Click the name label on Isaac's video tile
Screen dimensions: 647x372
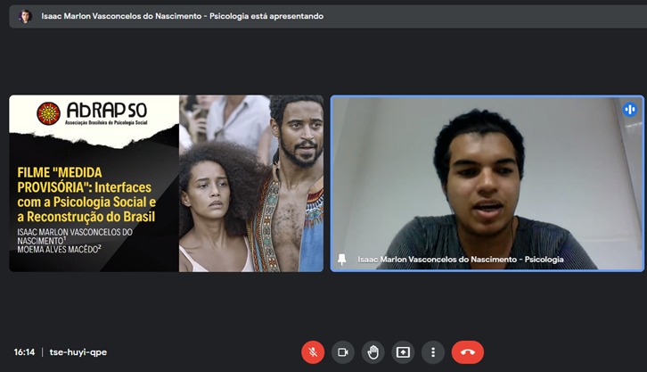461,260
